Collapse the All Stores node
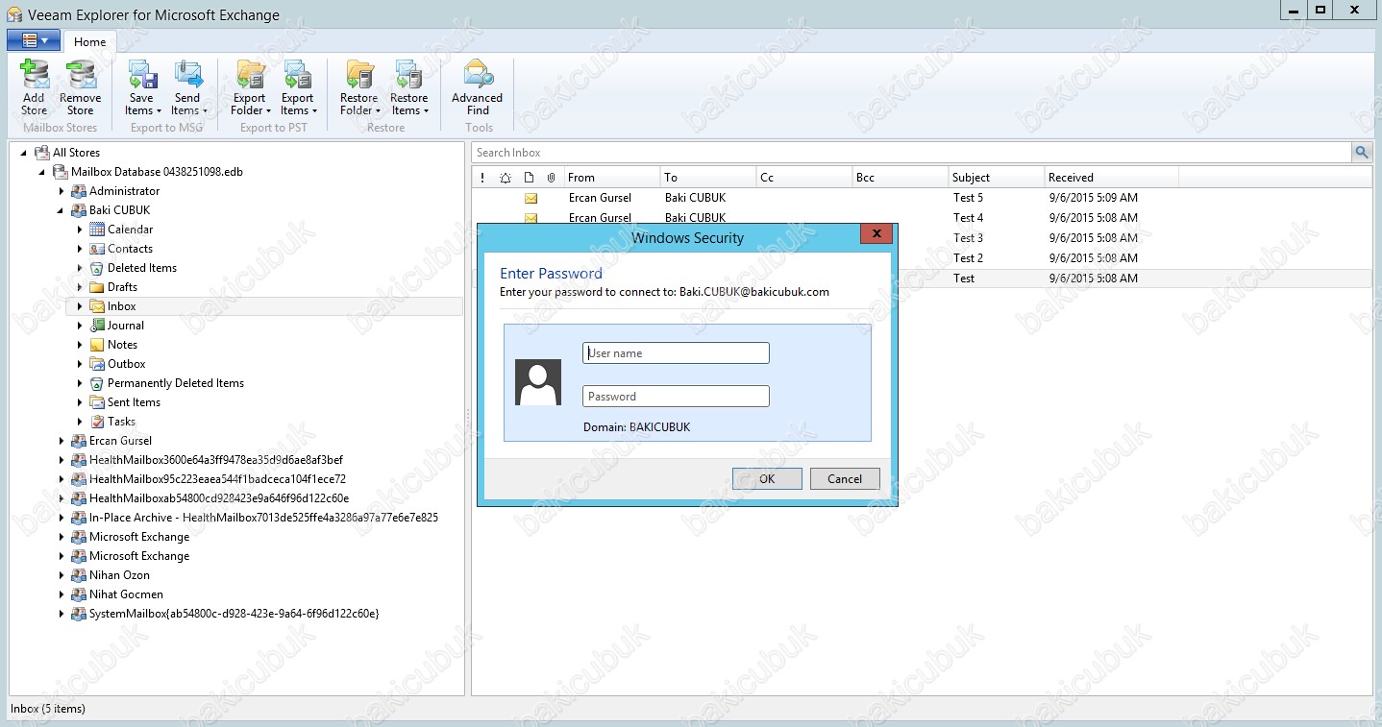The height and width of the screenshot is (727, 1382). coord(23,153)
